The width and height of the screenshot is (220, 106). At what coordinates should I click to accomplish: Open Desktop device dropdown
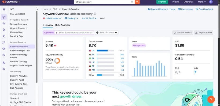coord(71,18)
